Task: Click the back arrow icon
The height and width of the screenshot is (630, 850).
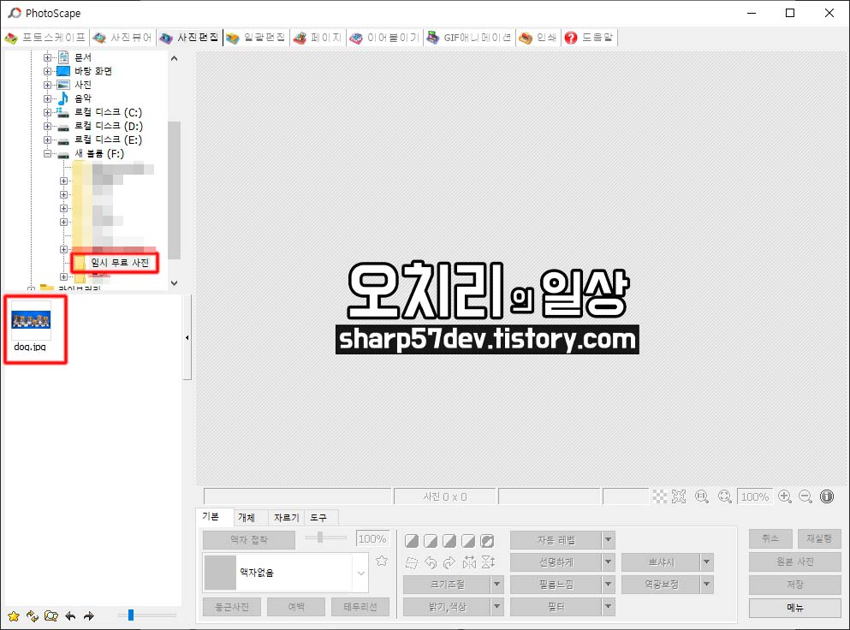Action: [x=70, y=616]
